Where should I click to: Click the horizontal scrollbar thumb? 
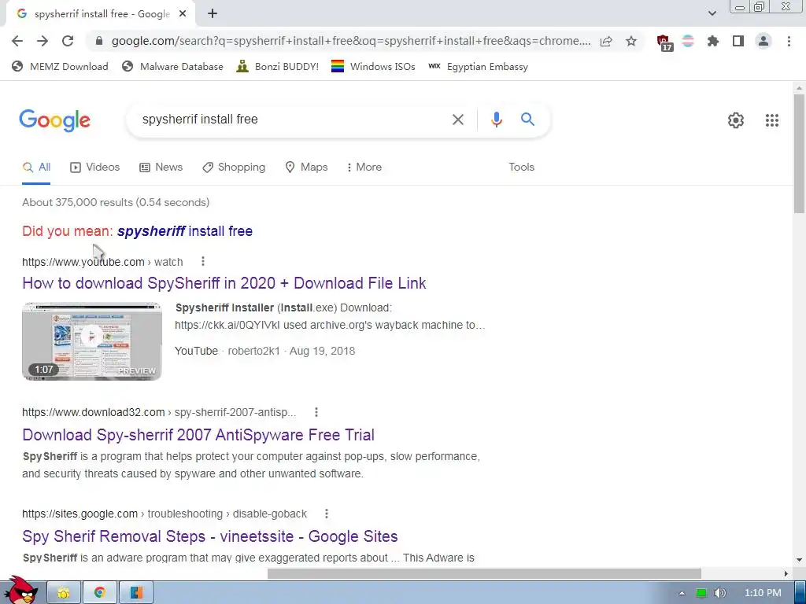tap(484, 573)
